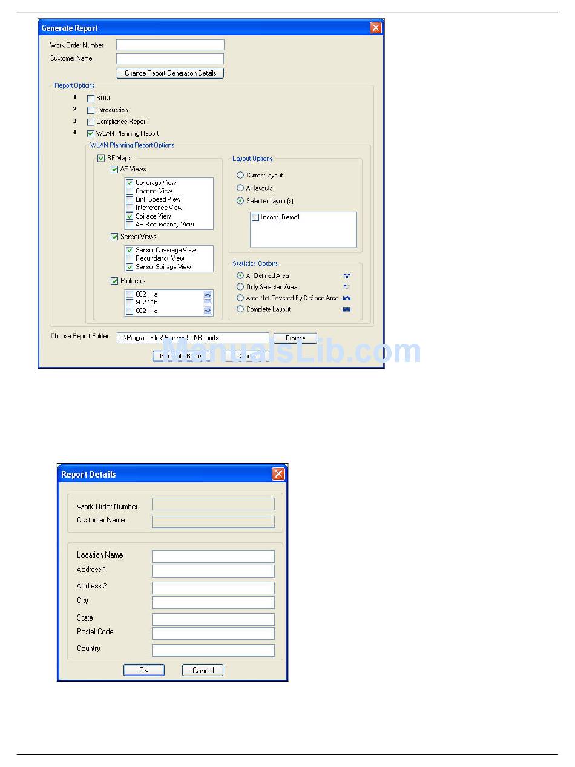This screenshot has width=575, height=767.
Task: Click the Address 2 input field
Action: pos(213,588)
